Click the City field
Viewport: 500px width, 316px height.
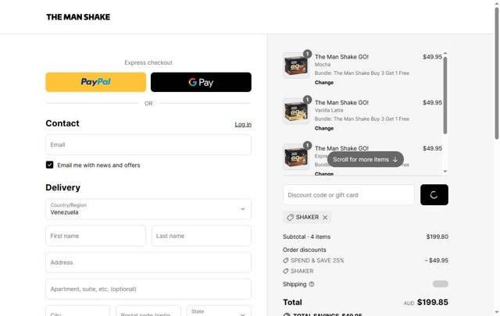[x=78, y=311]
